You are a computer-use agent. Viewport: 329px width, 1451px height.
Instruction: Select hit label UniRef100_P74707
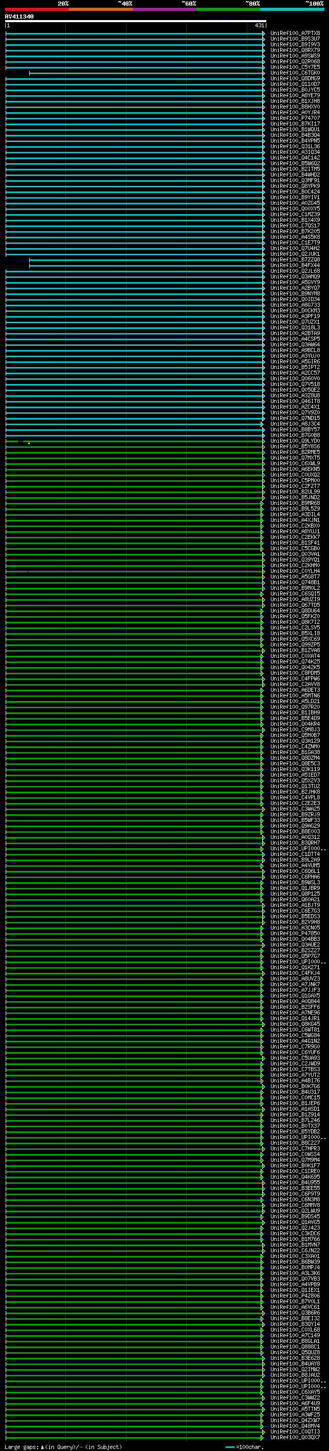[295, 118]
